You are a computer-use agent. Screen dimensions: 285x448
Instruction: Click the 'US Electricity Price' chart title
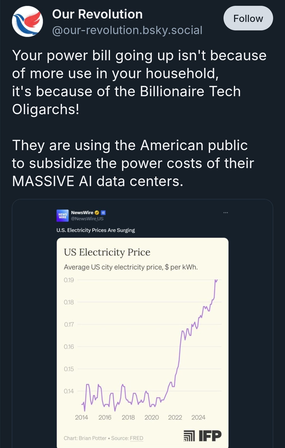(x=107, y=252)
